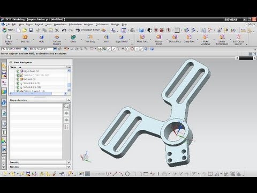Open the File menu
Image resolution: width=257 pixels, height=193 pixels.
pos(7,24)
